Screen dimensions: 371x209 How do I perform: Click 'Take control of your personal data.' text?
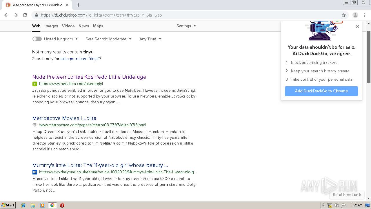tap(322, 79)
